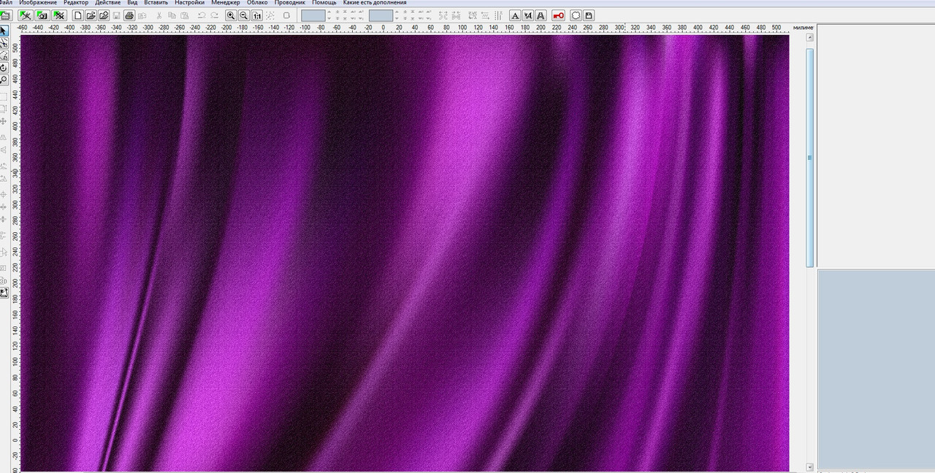The image size is (935, 473).
Task: Select the arrow pointer tool in left toolbar
Action: point(4,31)
